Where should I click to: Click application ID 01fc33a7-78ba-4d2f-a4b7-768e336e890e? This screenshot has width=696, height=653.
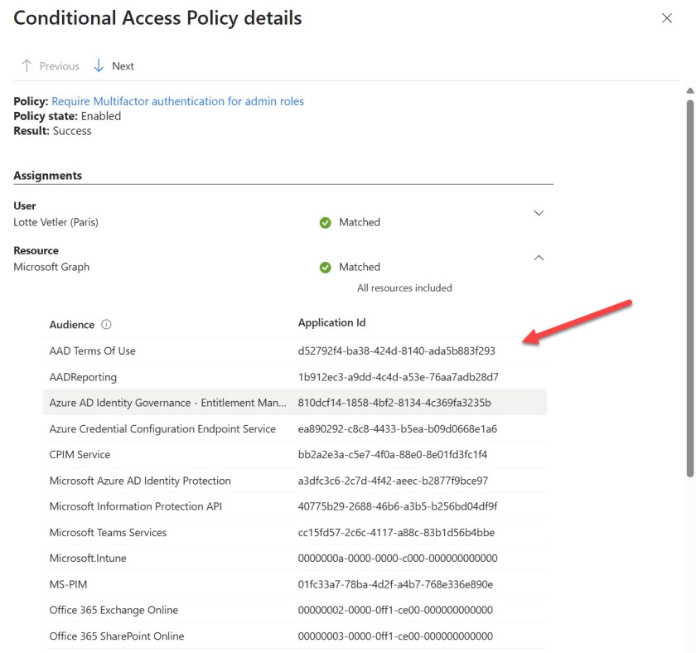(x=395, y=584)
